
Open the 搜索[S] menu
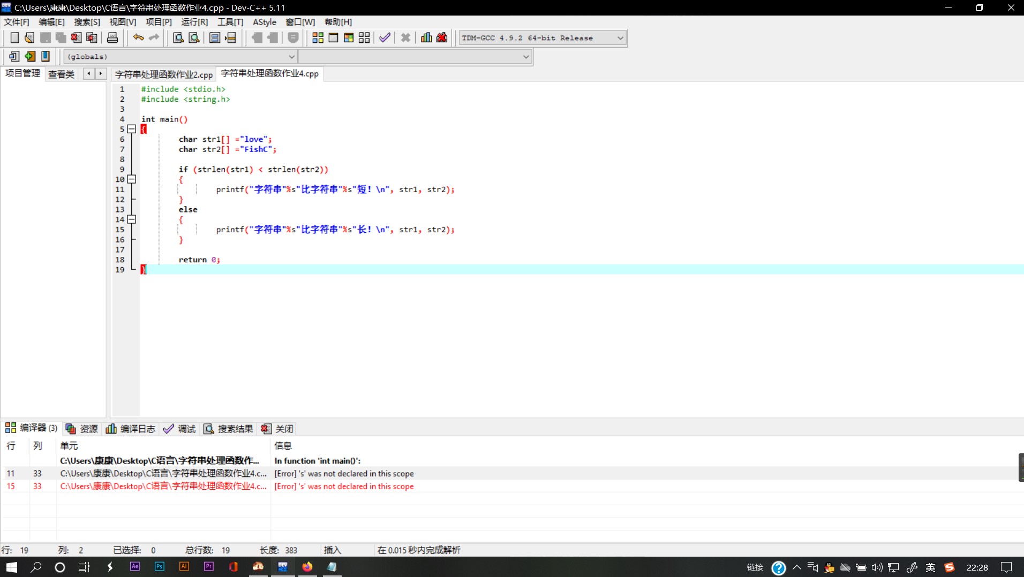tap(87, 22)
